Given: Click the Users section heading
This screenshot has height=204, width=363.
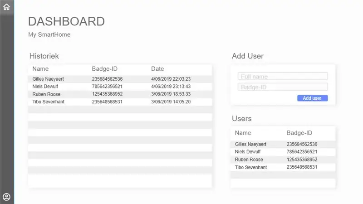Looking at the screenshot, I should pos(242,118).
